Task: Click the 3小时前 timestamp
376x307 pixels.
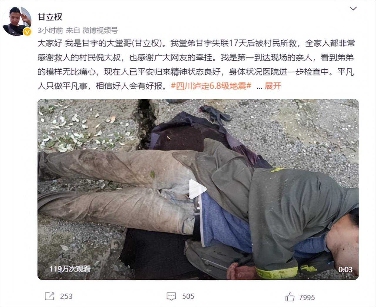Action: [x=50, y=30]
